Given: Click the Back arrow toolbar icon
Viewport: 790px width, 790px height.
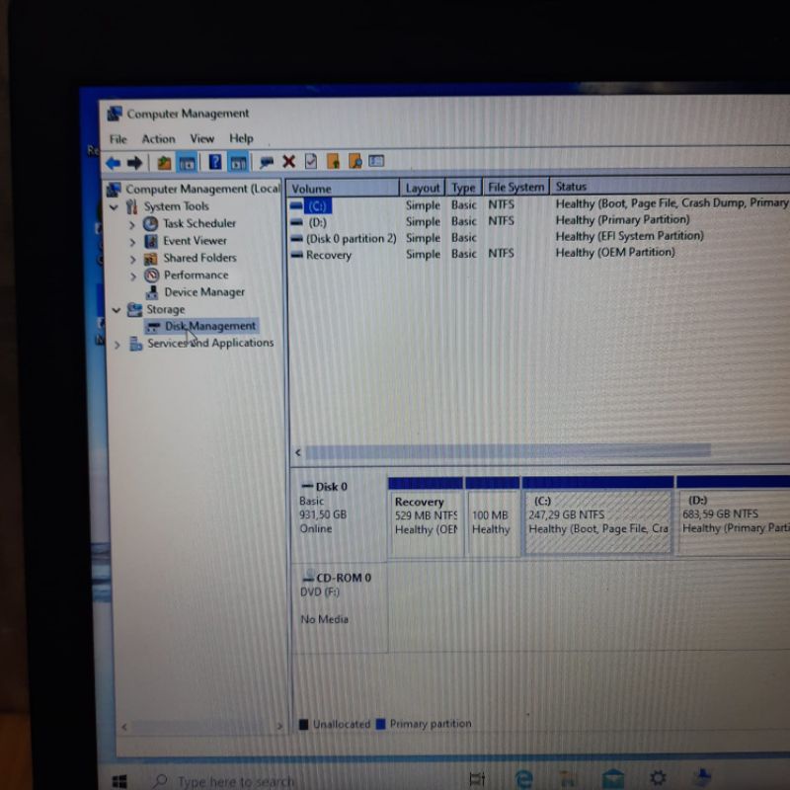Looking at the screenshot, I should click(114, 163).
